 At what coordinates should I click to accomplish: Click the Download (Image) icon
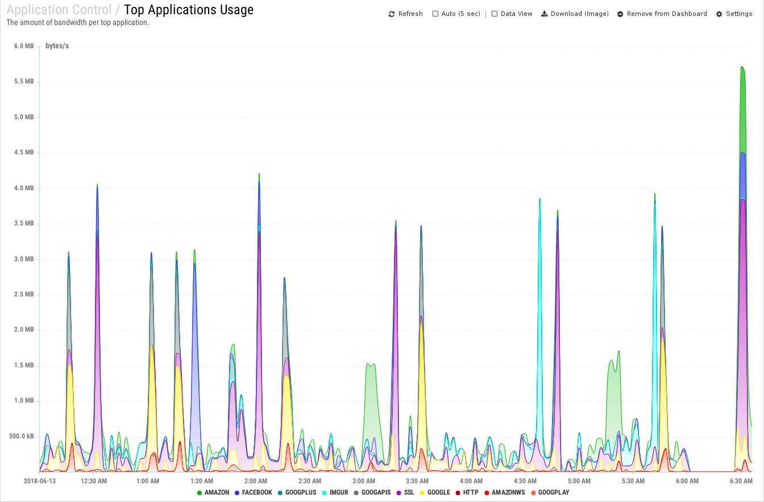tap(544, 14)
